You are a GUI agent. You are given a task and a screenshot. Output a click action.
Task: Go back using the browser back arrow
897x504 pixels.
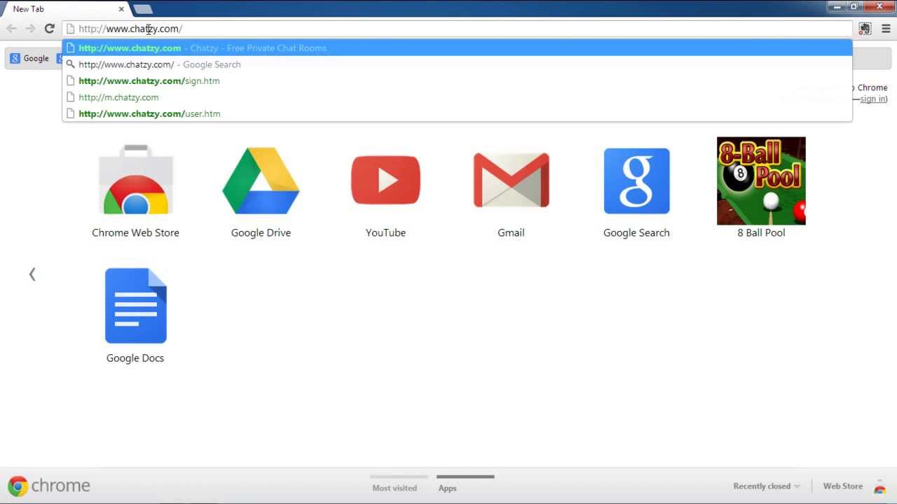click(x=11, y=29)
